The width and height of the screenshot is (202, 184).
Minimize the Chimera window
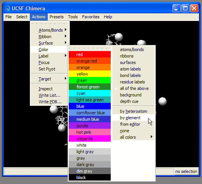[176, 8]
